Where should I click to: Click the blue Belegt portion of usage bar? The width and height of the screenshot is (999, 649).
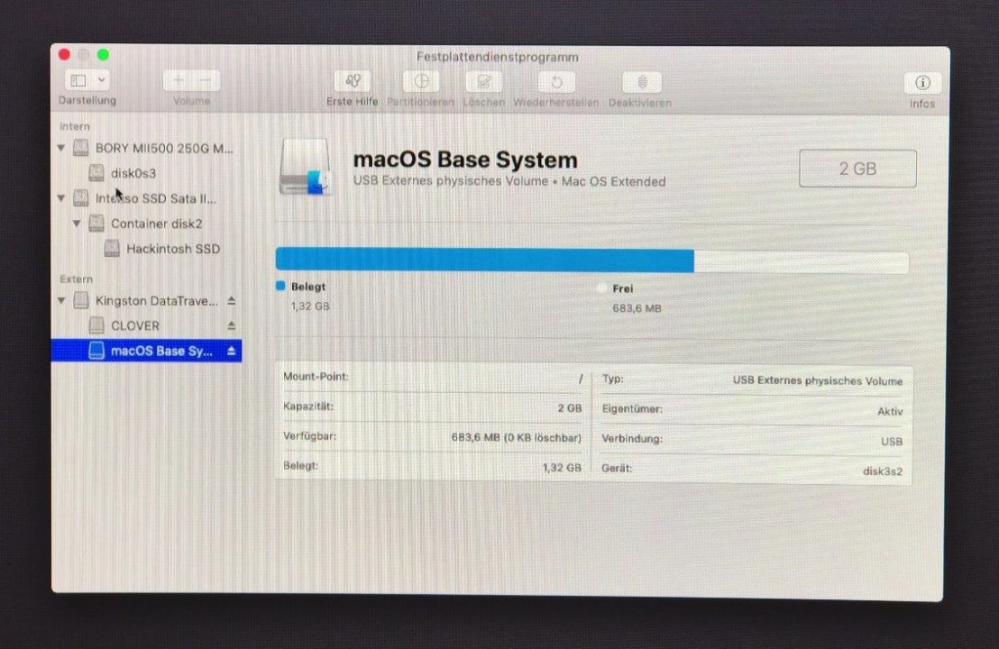tap(485, 261)
